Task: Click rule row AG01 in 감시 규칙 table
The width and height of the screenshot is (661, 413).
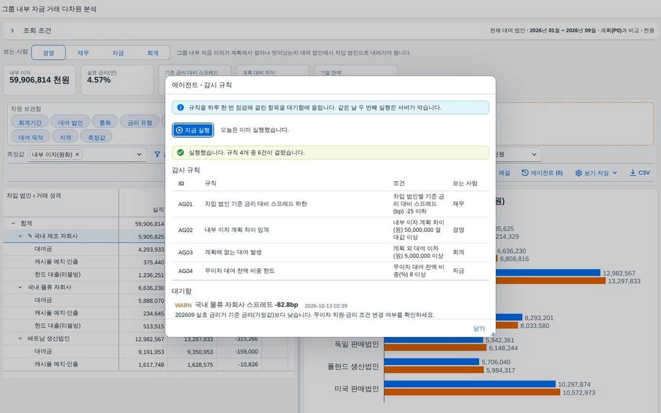Action: pyautogui.click(x=330, y=204)
